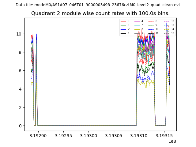Viewport: 196px width, 147px height.
Task: Click the x-axis tick label 3.19300
Action: tap(89, 135)
